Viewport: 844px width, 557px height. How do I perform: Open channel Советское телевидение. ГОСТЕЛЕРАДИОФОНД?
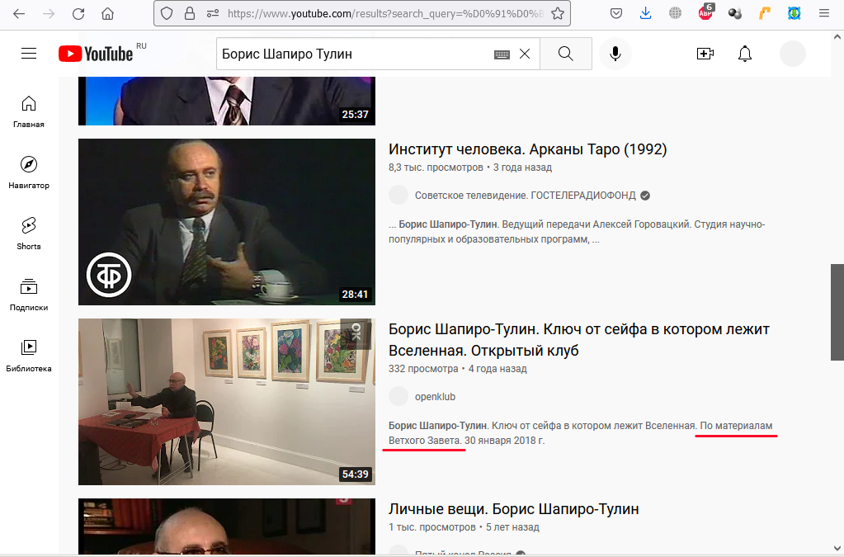(526, 196)
